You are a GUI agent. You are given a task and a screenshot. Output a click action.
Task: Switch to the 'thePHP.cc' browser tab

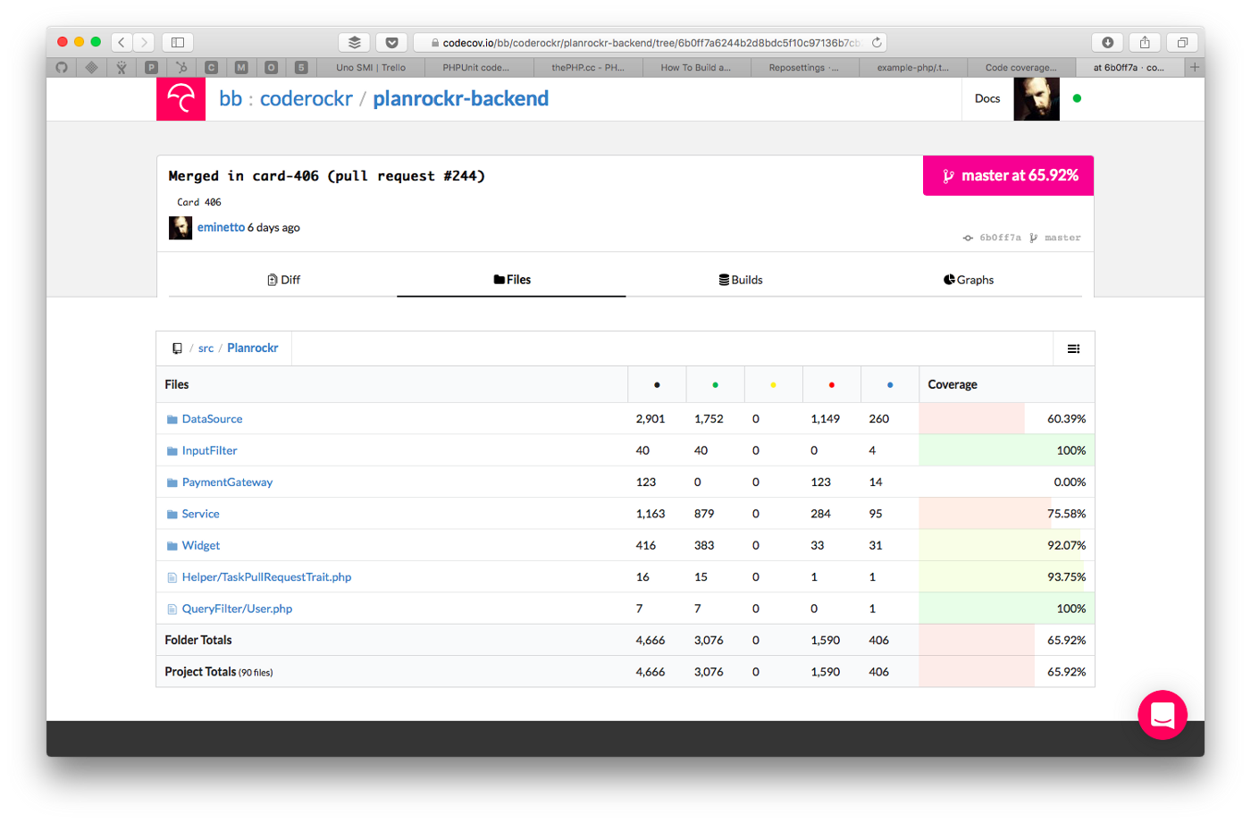pos(588,67)
